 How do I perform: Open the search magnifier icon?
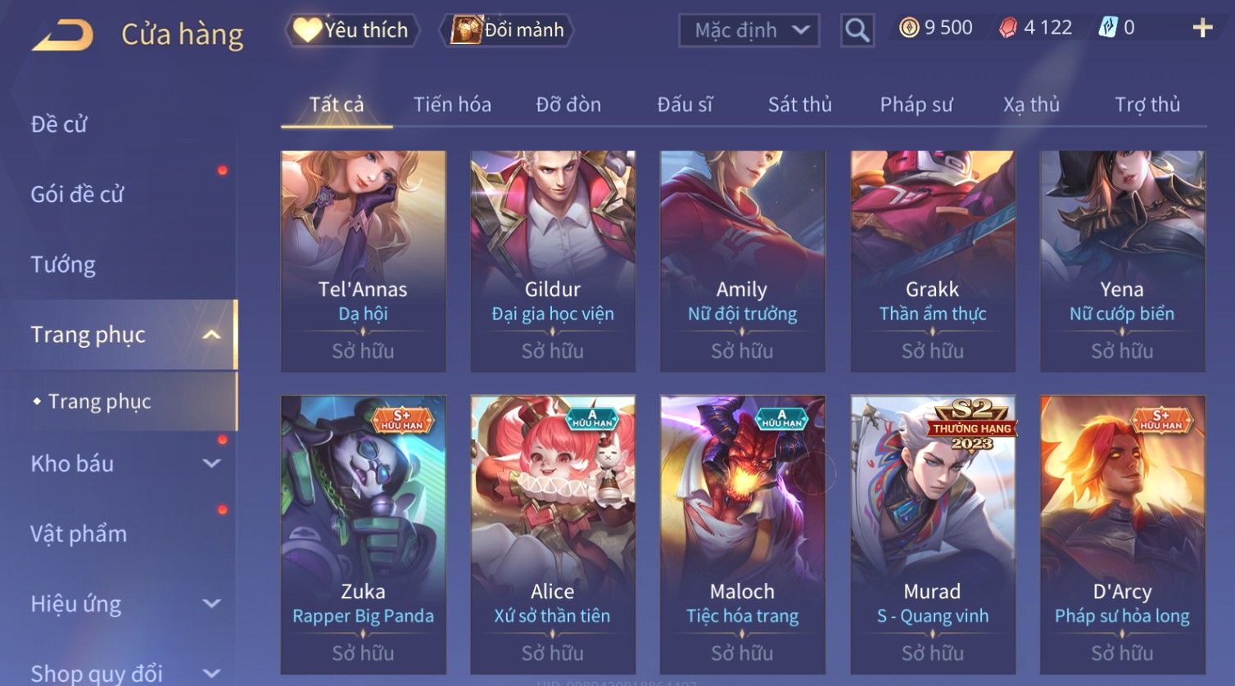857,30
